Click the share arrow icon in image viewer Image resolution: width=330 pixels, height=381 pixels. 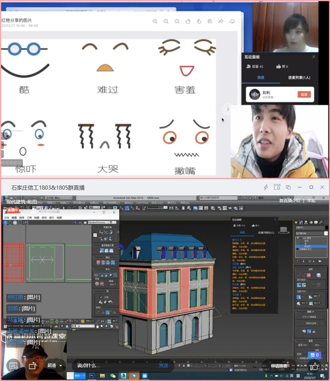point(221,21)
